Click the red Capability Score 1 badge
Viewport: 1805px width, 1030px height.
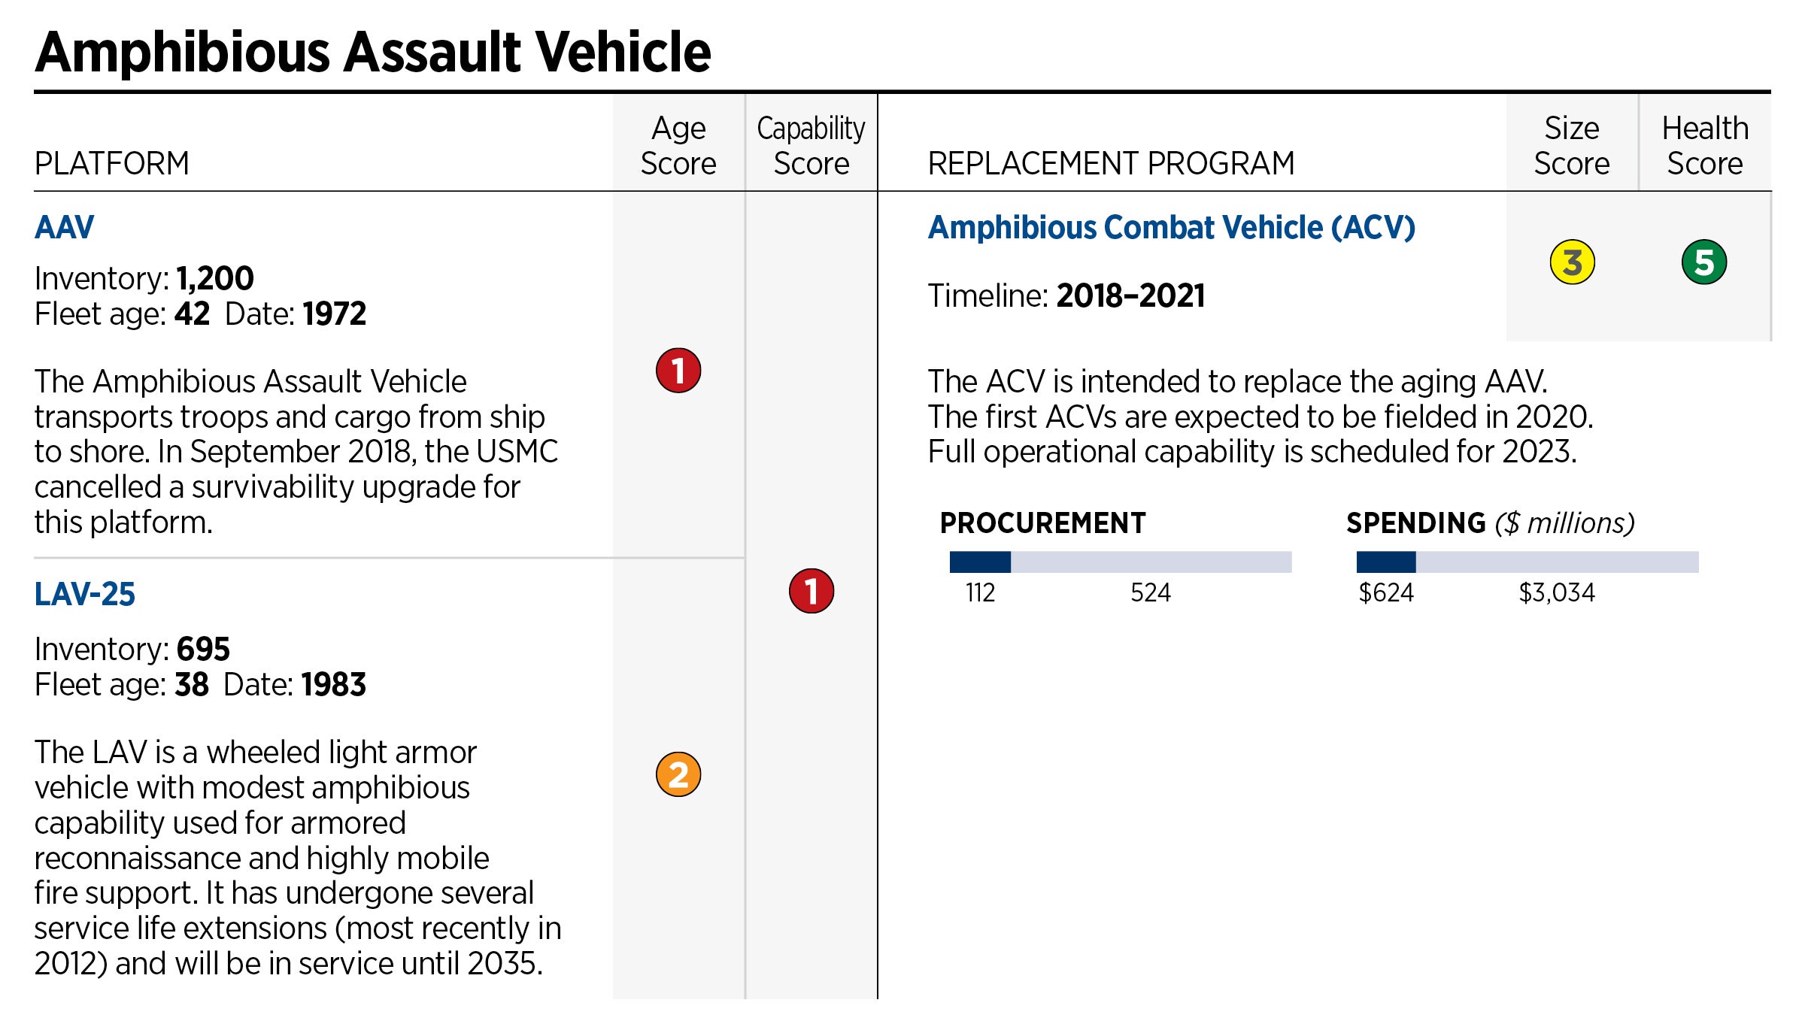pyautogui.click(x=811, y=591)
